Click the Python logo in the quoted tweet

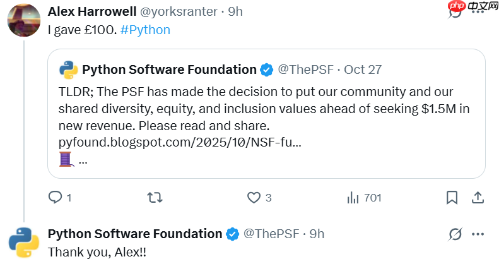pos(68,69)
